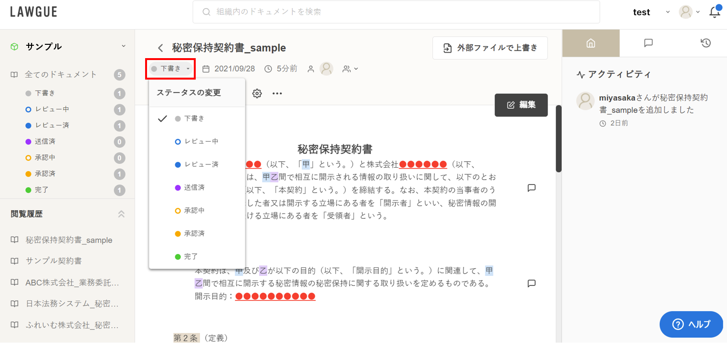
Task: Select 完了 status in dropdown menu
Action: (191, 256)
